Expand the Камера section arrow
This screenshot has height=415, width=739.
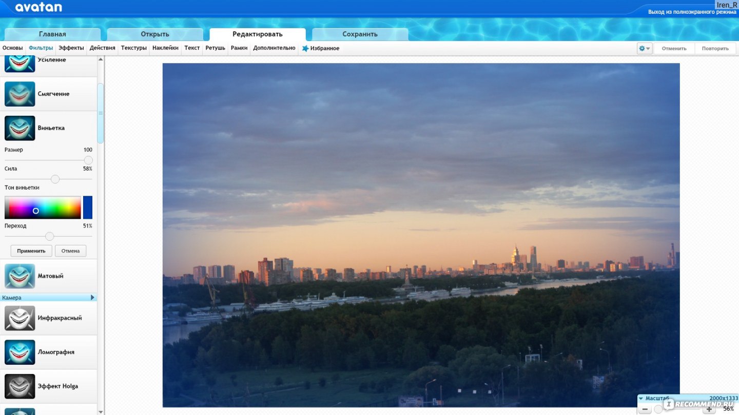click(x=92, y=298)
